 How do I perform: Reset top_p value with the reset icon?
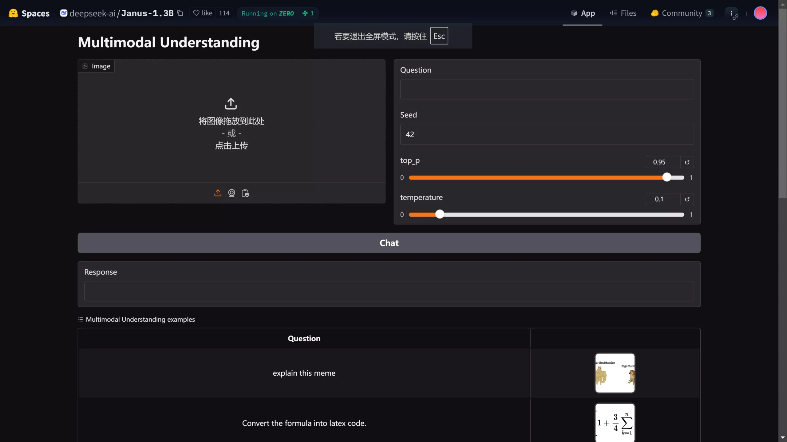pyautogui.click(x=687, y=162)
